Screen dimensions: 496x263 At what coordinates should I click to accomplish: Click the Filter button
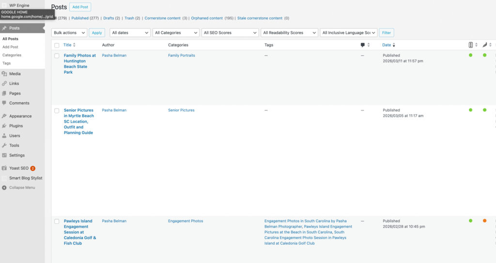click(387, 32)
